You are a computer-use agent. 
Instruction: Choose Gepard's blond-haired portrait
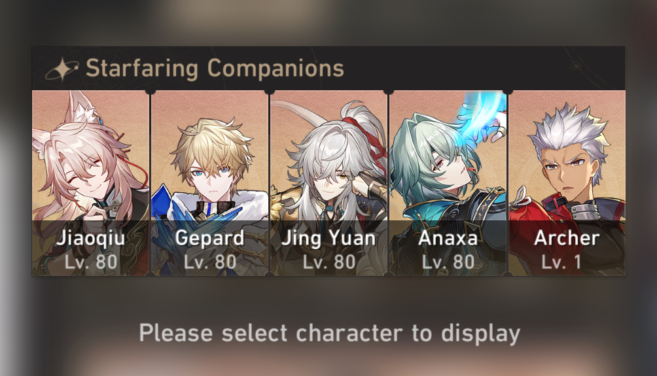(x=209, y=183)
